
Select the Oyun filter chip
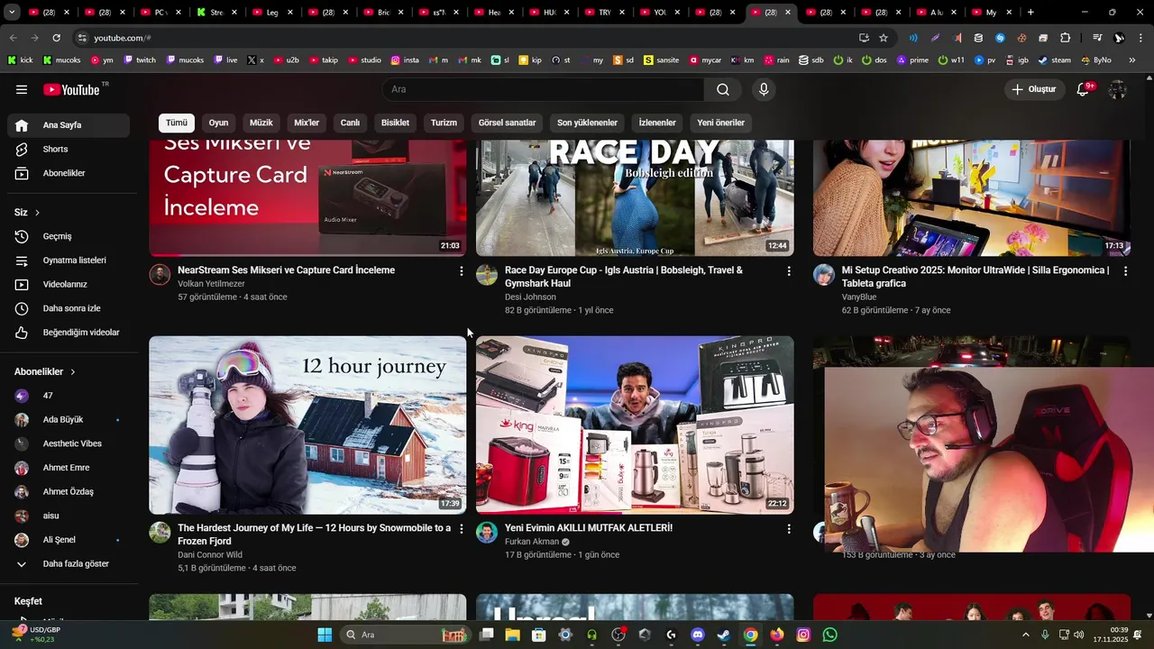pos(219,123)
